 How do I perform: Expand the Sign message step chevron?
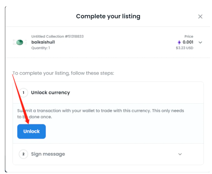[180, 154]
